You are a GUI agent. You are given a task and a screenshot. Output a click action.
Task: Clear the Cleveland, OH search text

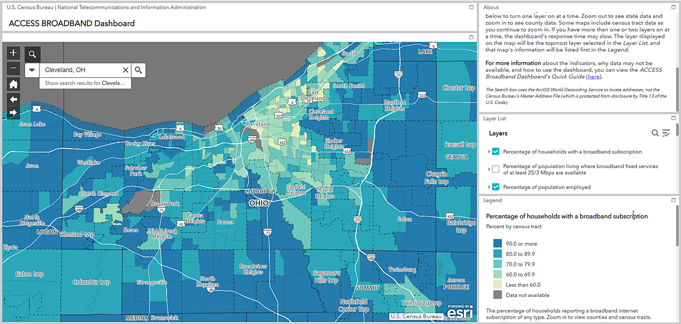pos(125,70)
